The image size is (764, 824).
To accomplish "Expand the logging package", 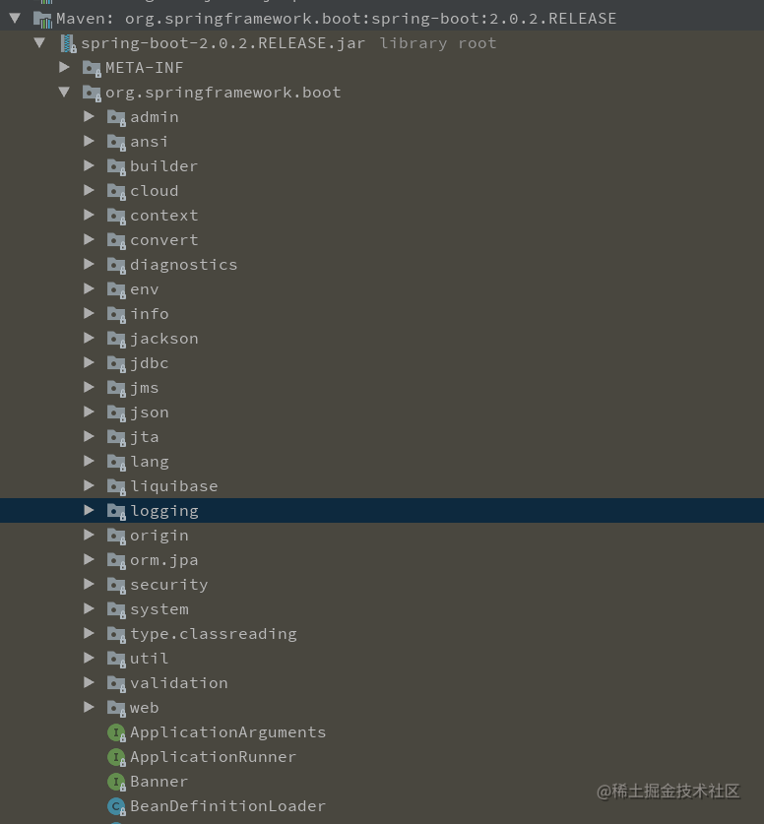I will coord(90,510).
